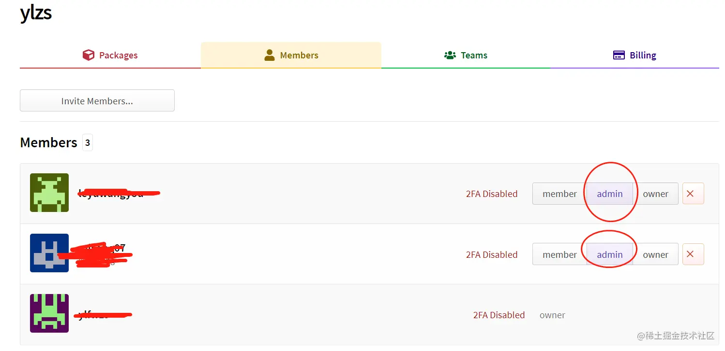
Task: Click the member count badge beside Members
Action: tap(88, 143)
